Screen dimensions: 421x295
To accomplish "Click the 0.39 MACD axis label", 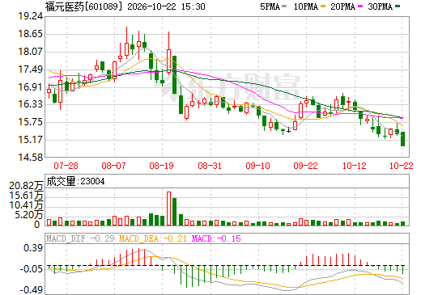I will pos(33,248).
